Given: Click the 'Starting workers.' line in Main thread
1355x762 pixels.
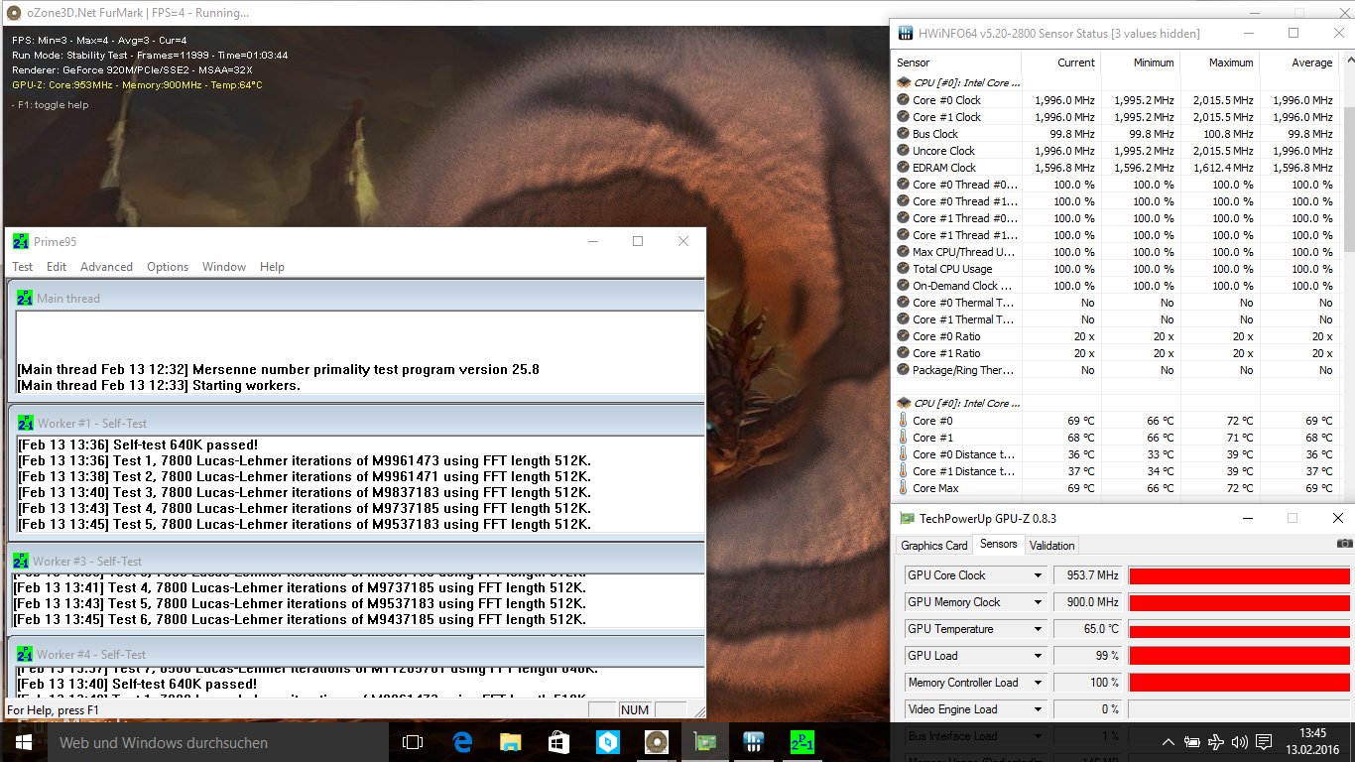Looking at the screenshot, I should coord(158,385).
